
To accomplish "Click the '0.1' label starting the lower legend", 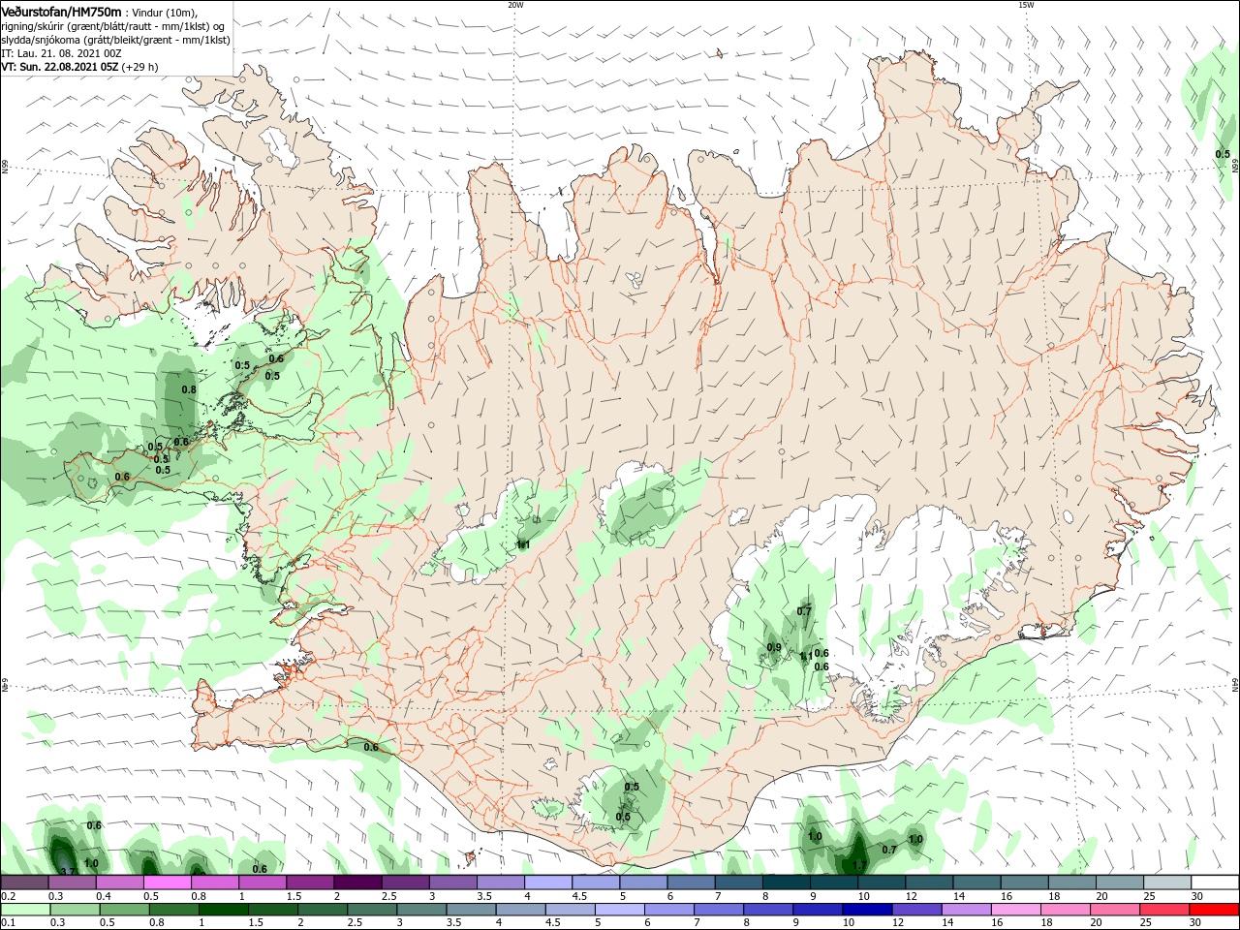I will point(9,923).
